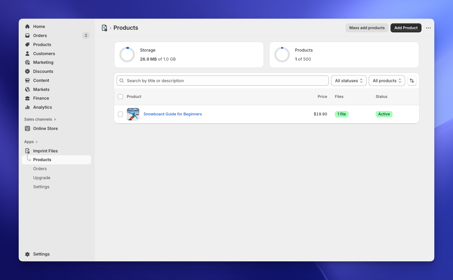Click the Analytics bar chart icon

click(27, 107)
